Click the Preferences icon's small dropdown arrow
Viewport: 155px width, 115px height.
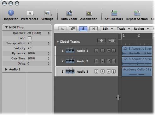click(34, 15)
